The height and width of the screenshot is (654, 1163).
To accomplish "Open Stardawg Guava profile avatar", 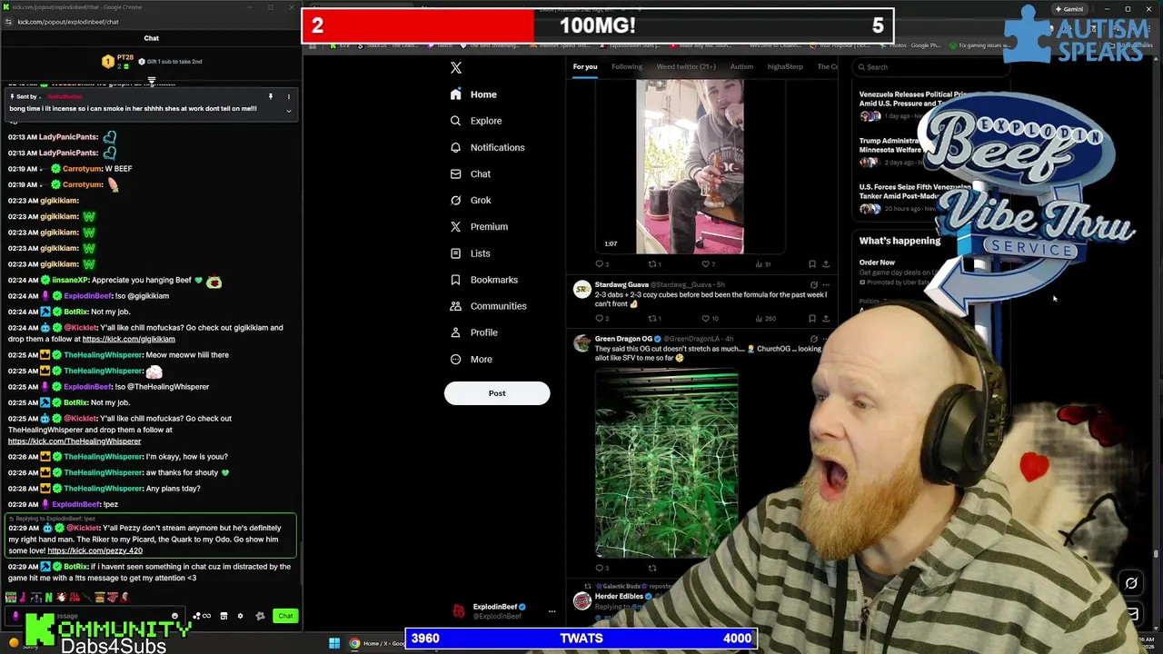I will [581, 290].
